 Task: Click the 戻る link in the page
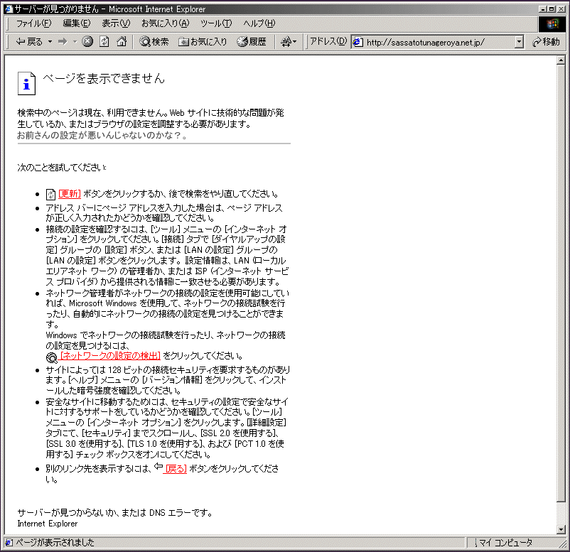(x=175, y=469)
